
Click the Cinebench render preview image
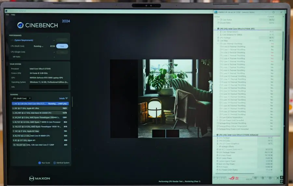click(x=161, y=99)
